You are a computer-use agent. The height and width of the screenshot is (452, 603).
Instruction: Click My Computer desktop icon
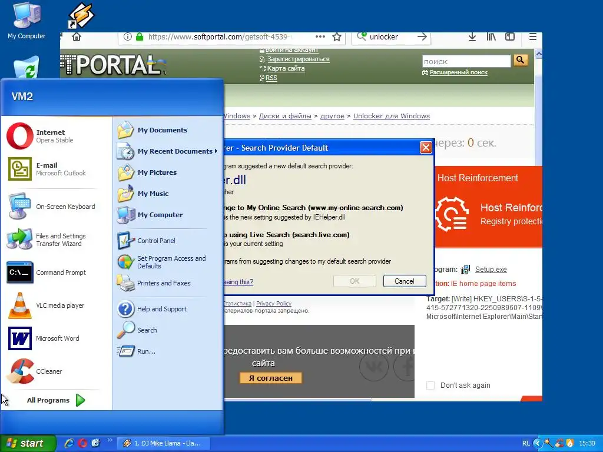[26, 20]
